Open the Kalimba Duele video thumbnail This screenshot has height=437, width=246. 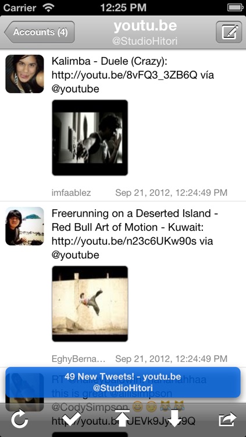coord(90,138)
